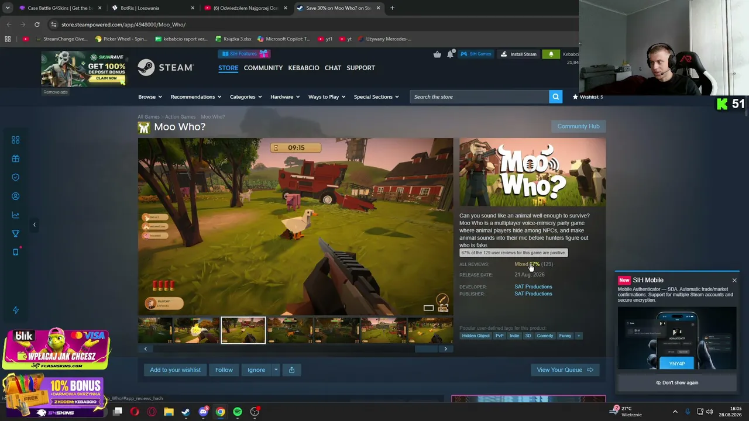This screenshot has width=749, height=421.
Task: Open the SUPPORT section
Action: [360, 68]
